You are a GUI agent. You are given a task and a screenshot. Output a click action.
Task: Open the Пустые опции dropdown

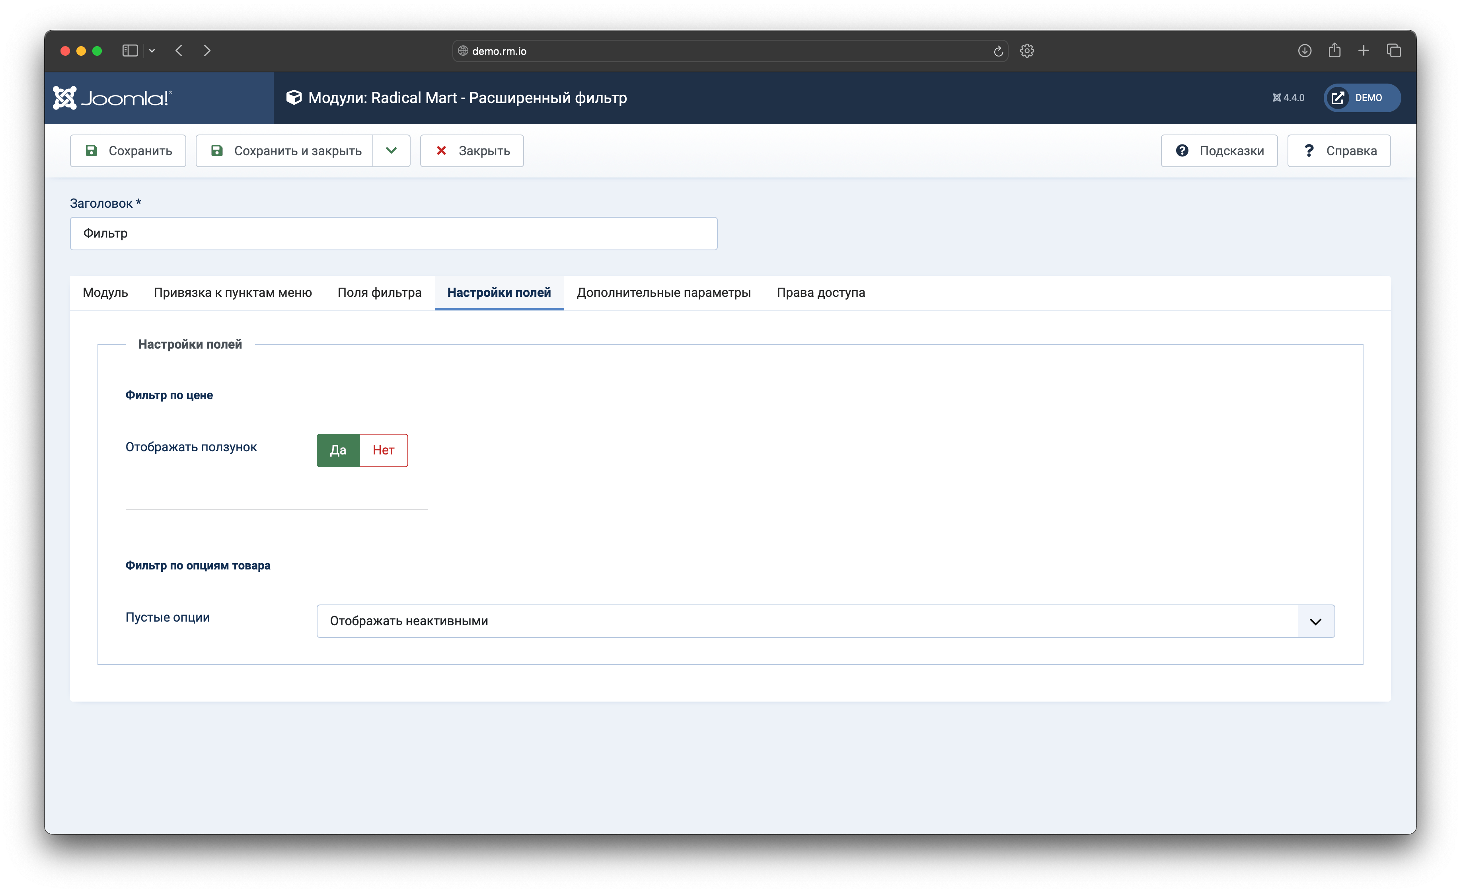(825, 622)
